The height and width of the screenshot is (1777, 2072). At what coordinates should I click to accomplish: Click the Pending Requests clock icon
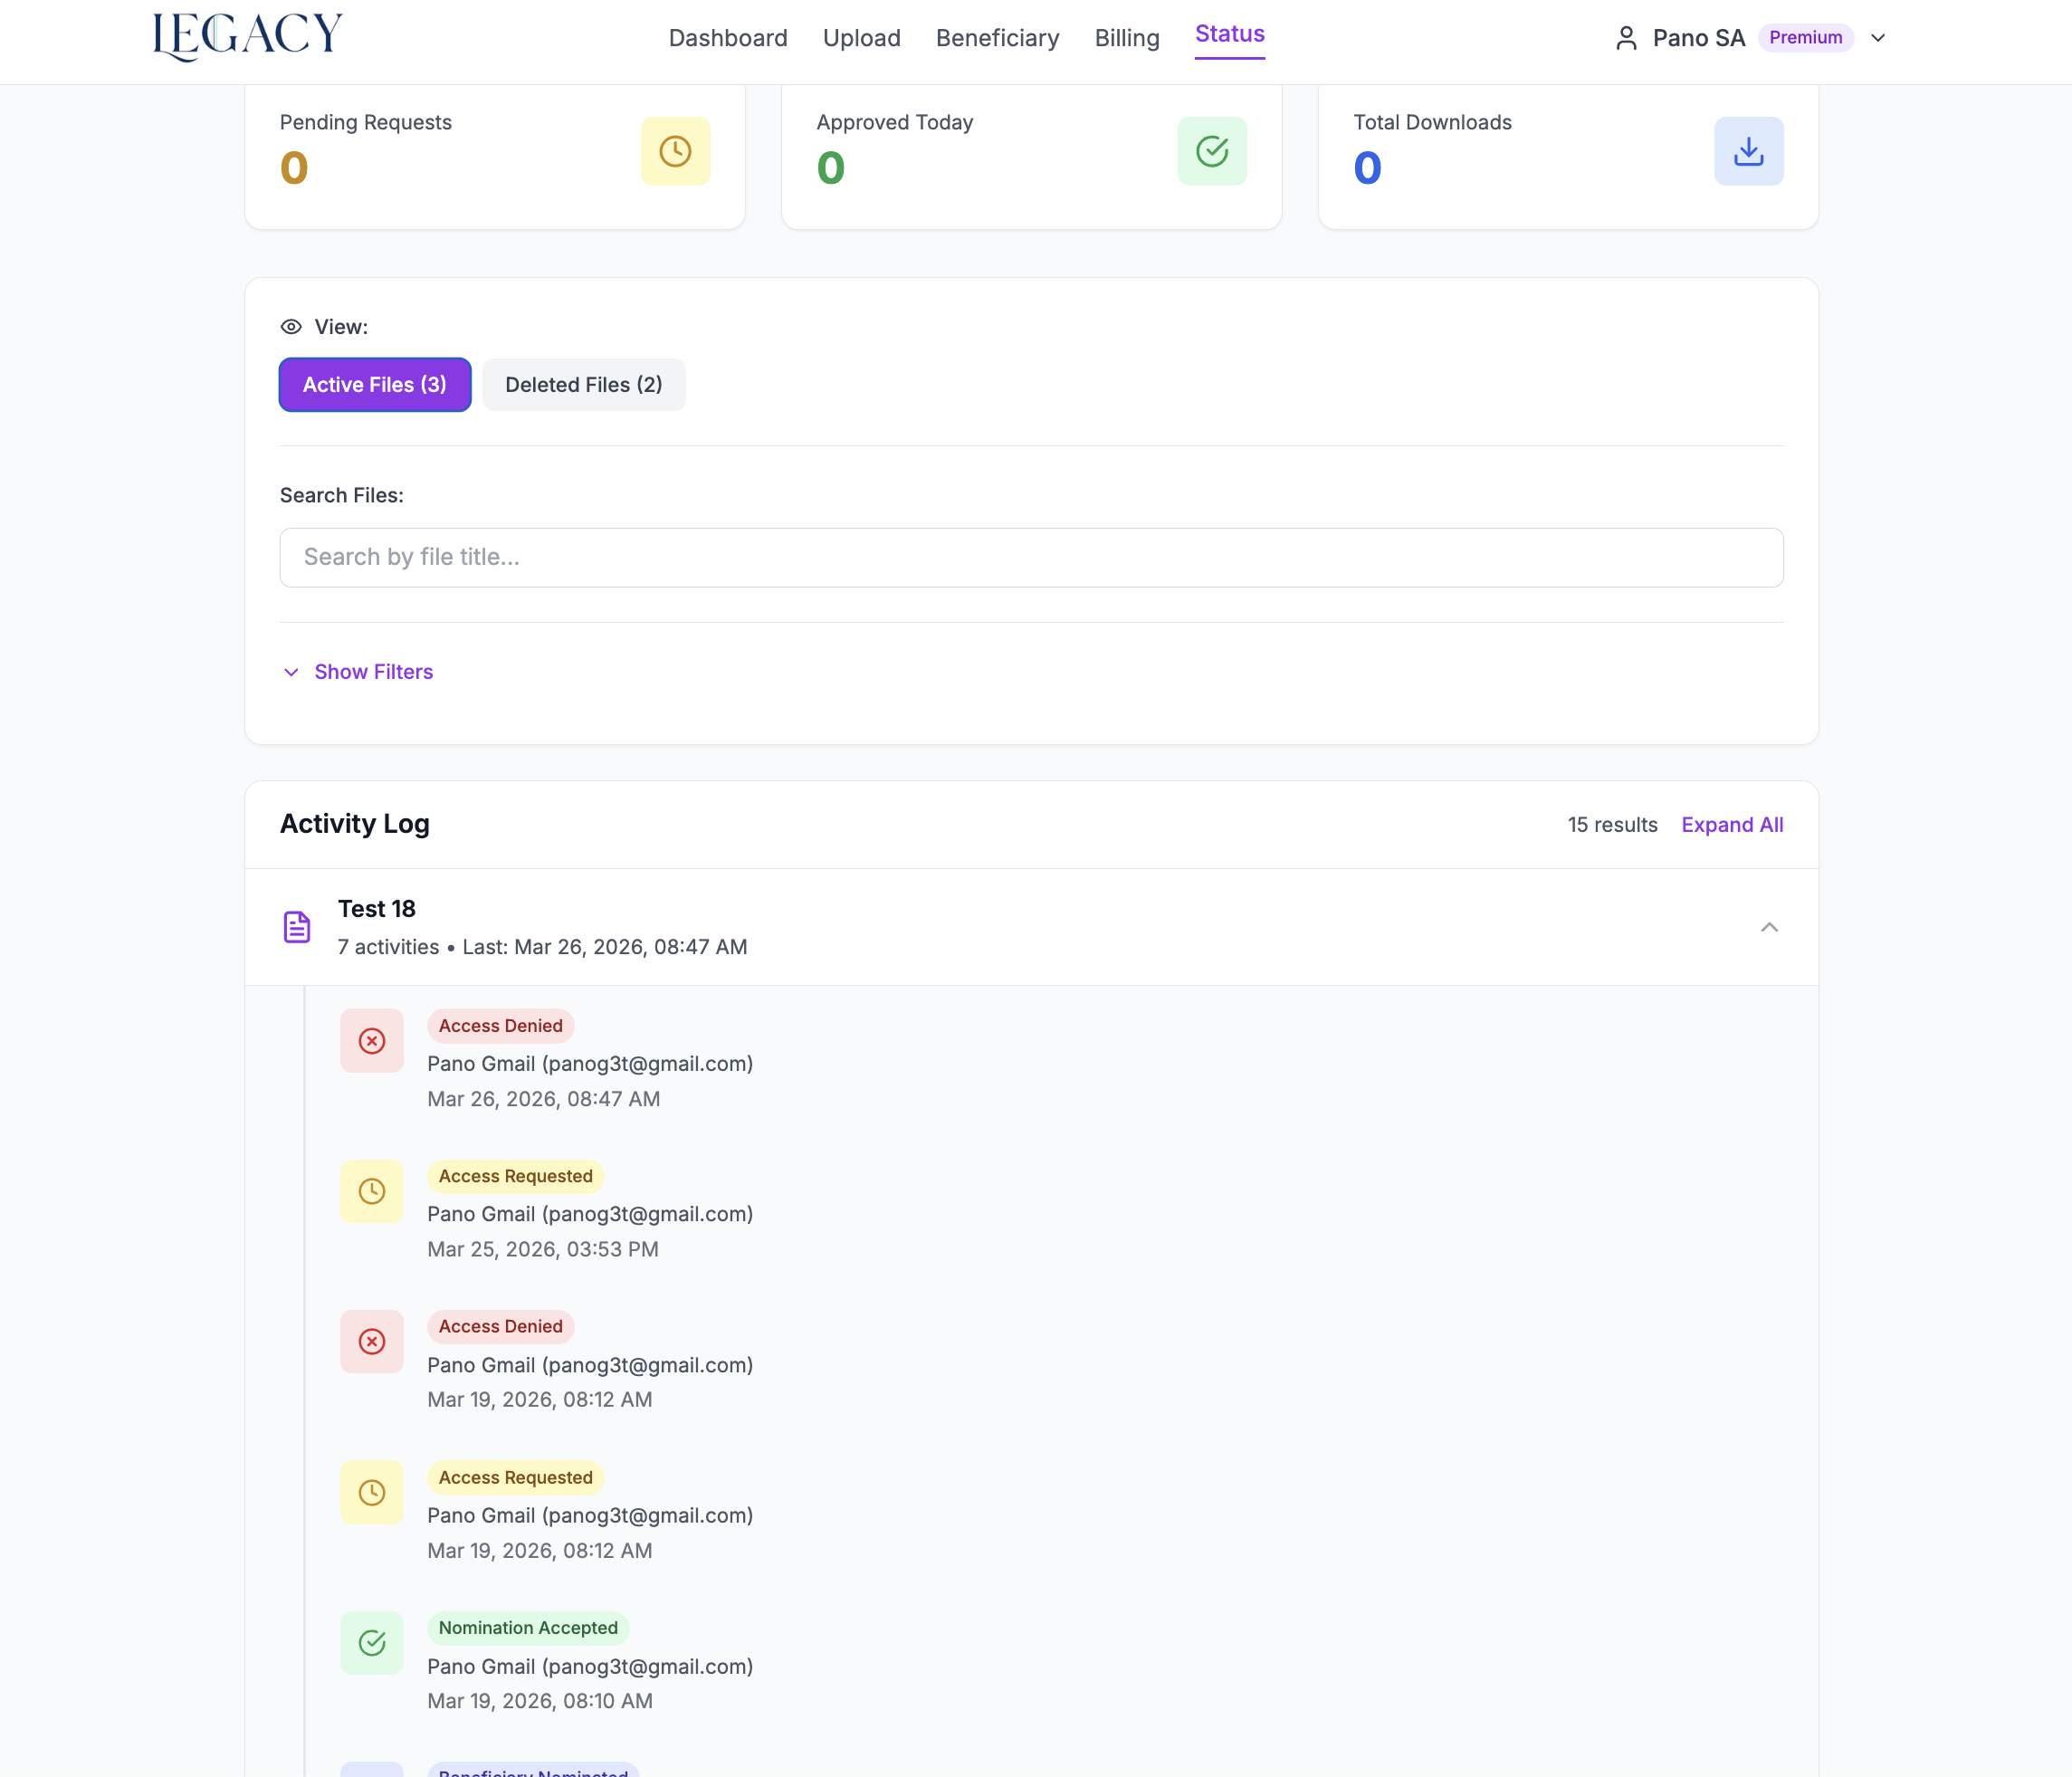(675, 151)
